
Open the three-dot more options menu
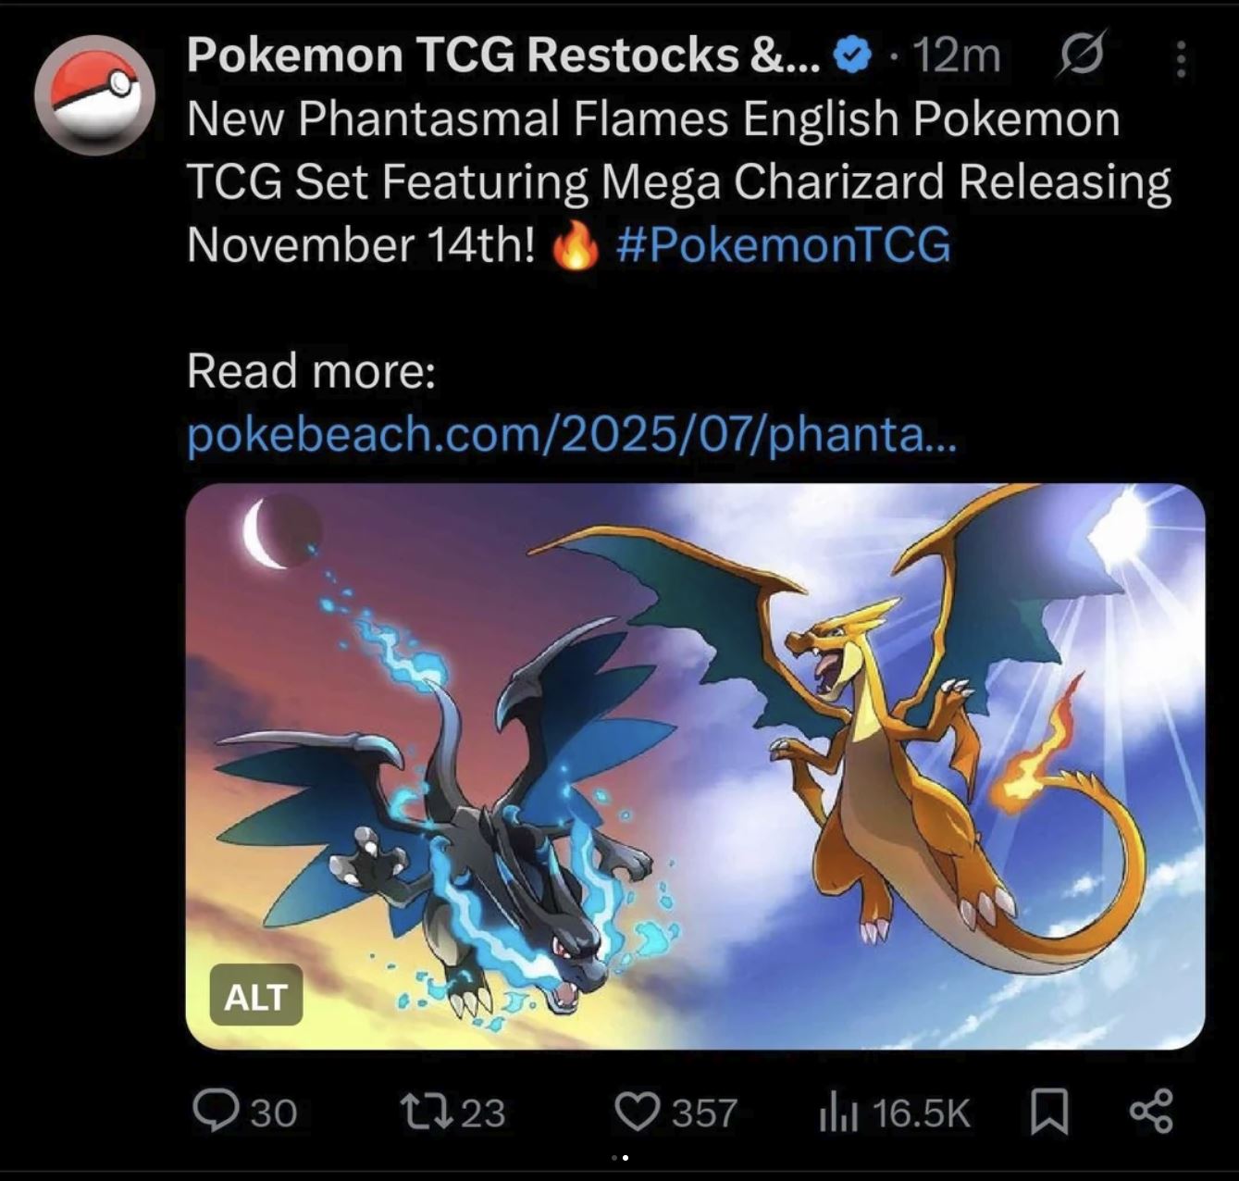point(1180,57)
